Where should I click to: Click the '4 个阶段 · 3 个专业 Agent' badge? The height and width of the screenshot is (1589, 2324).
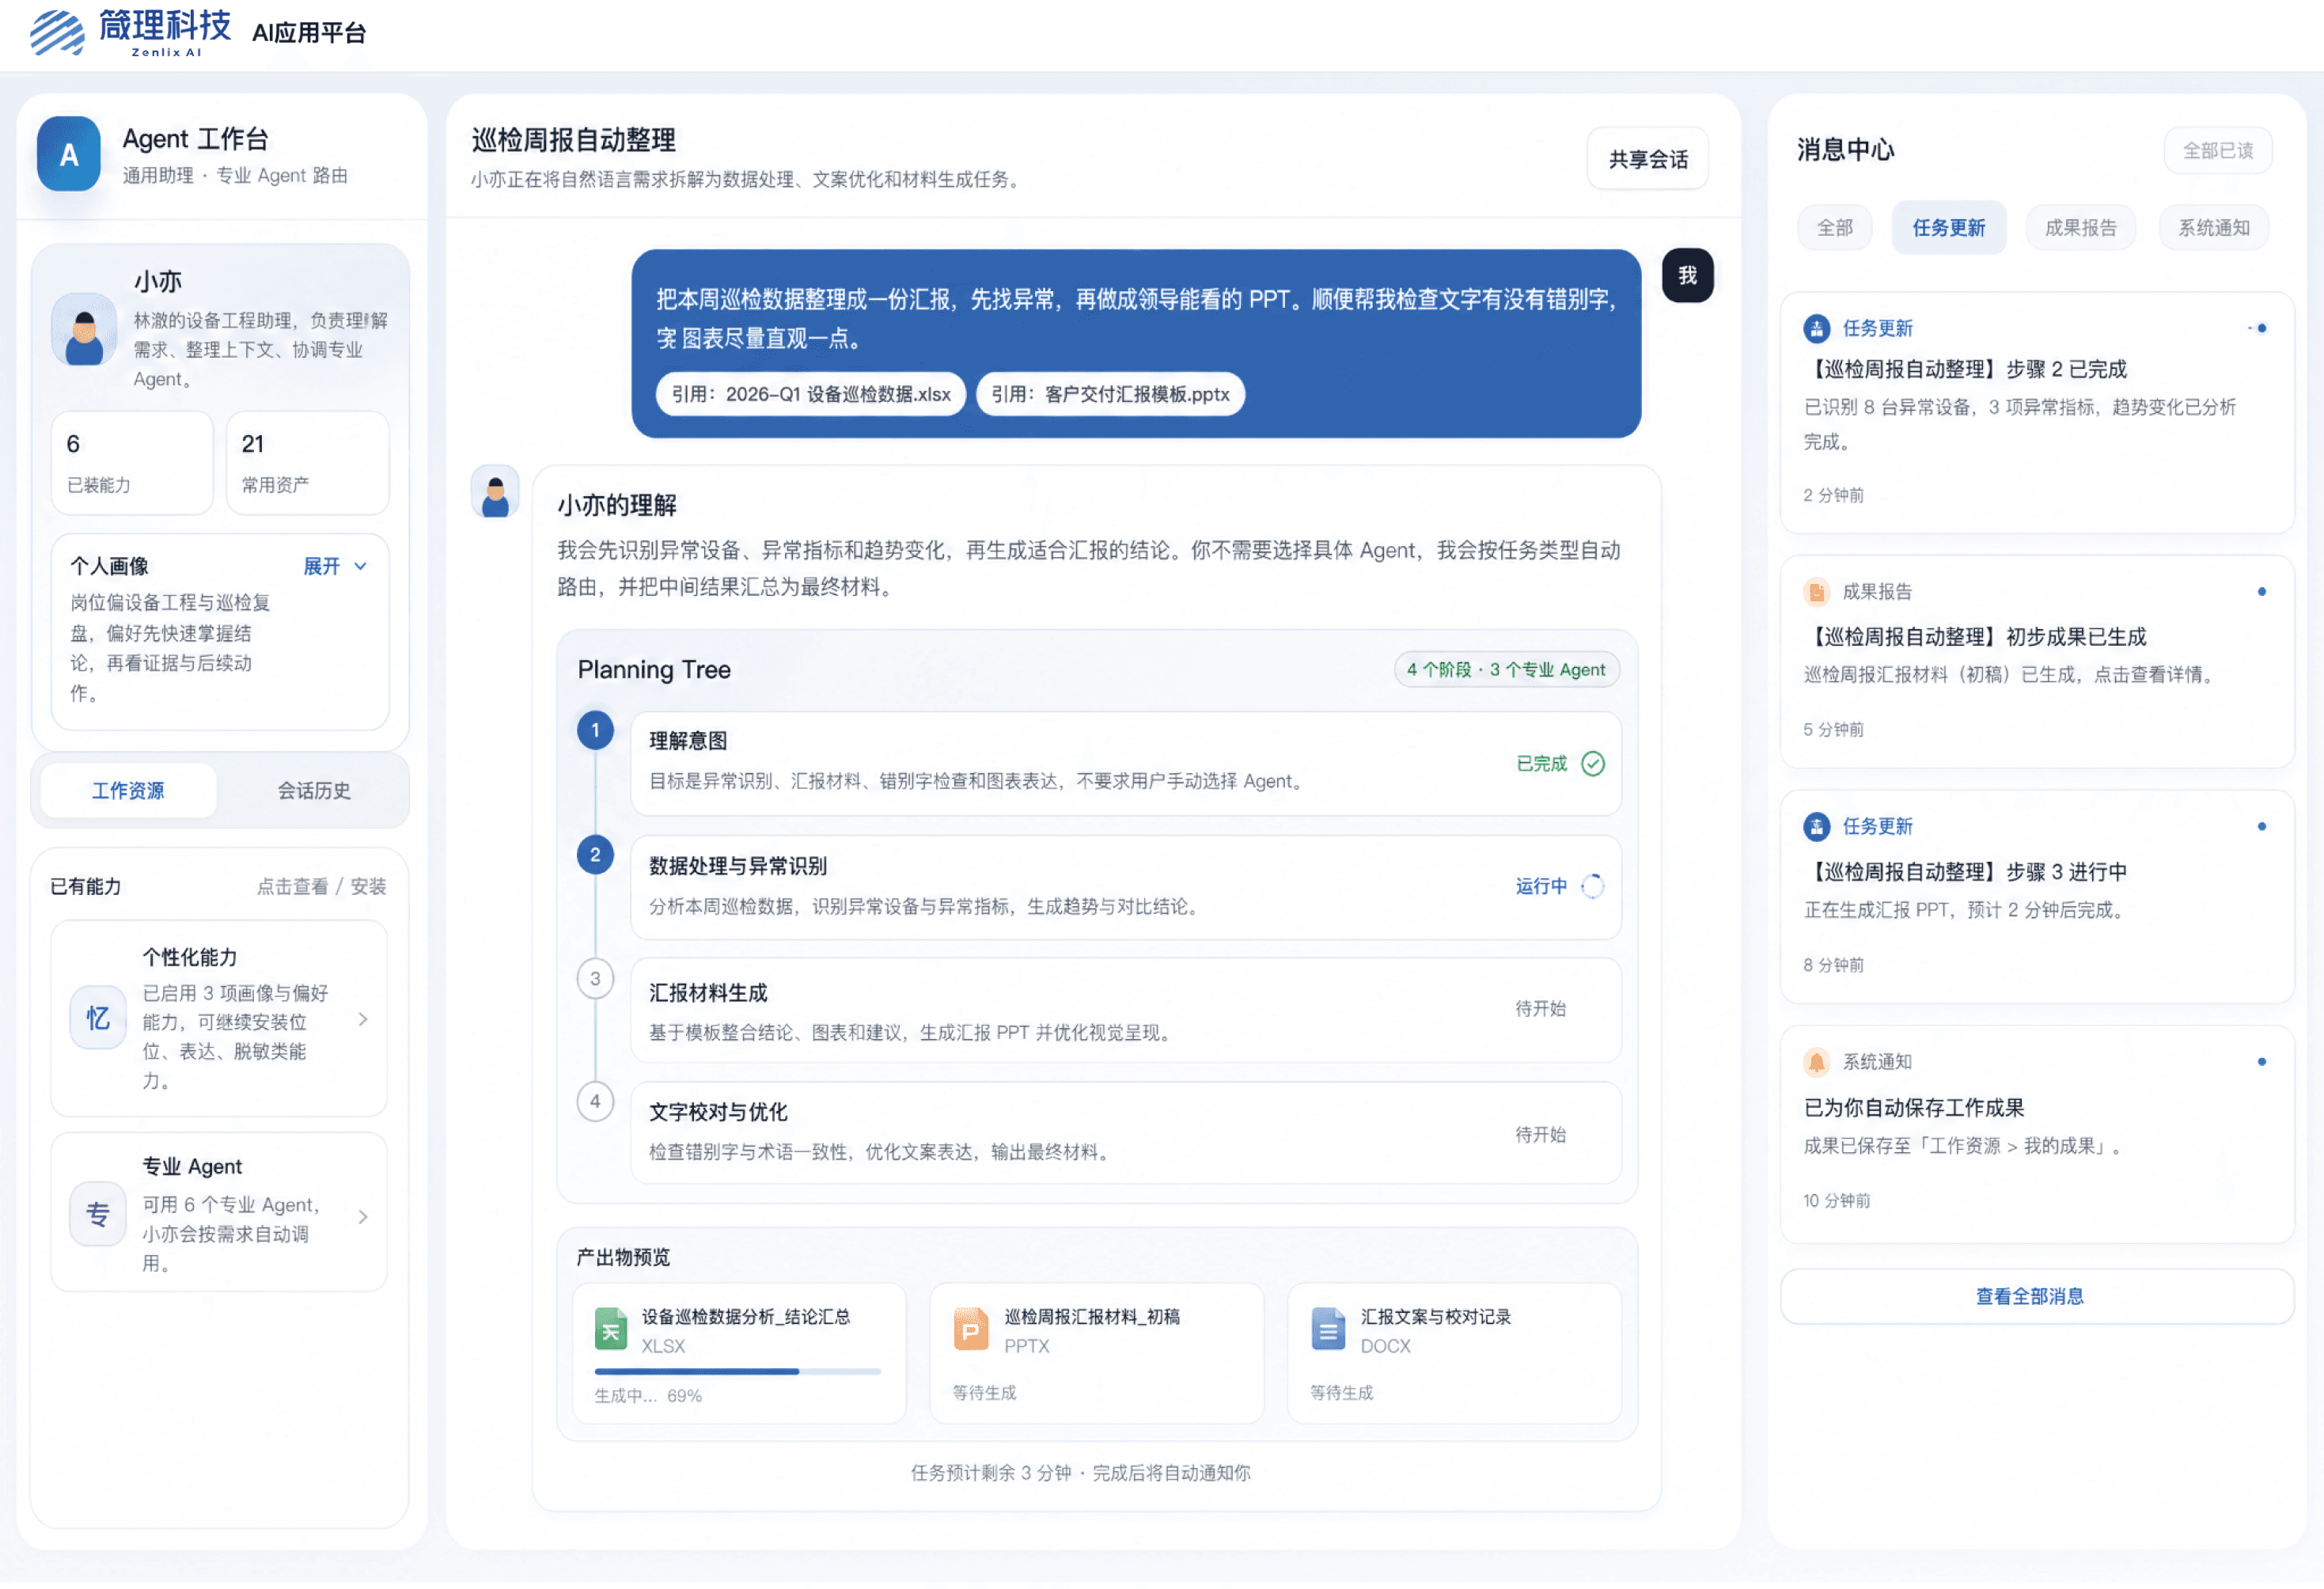pos(1506,670)
